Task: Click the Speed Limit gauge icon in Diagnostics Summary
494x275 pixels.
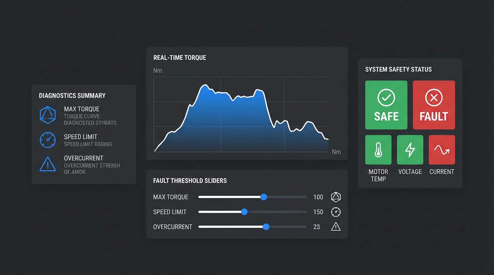Action: tap(48, 140)
